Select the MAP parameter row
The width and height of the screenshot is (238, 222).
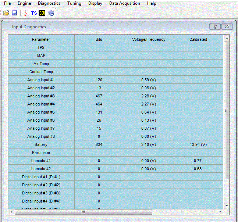[x=116, y=55]
